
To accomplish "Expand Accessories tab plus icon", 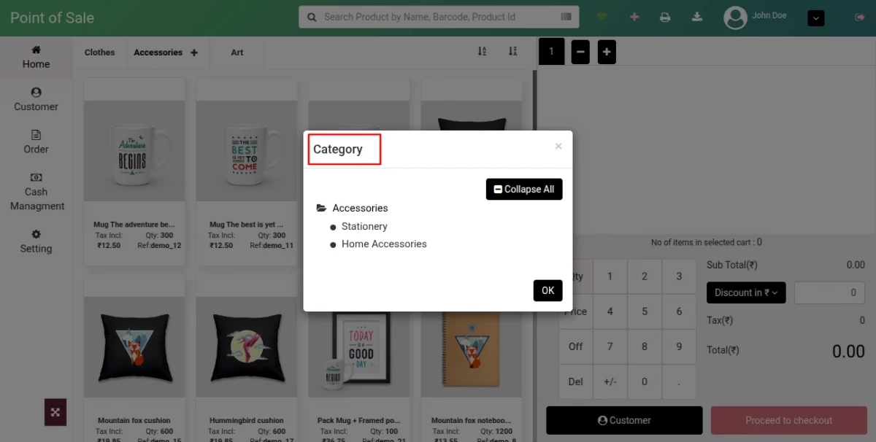I will pyautogui.click(x=194, y=53).
